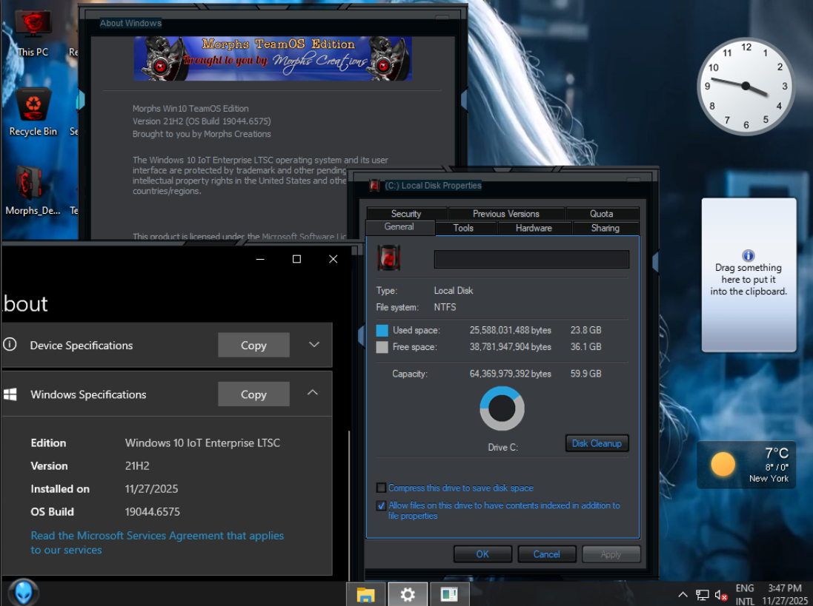Copy the Windows Specifications
Viewport: 813px width, 606px height.
click(253, 394)
